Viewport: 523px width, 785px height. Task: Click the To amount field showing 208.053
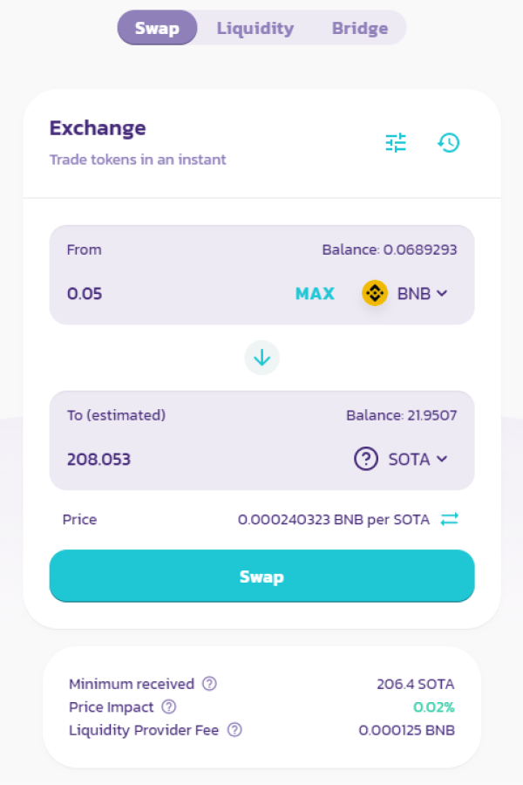coord(200,459)
